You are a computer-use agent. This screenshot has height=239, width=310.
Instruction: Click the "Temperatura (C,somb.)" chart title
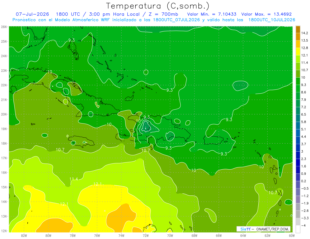click(158, 6)
